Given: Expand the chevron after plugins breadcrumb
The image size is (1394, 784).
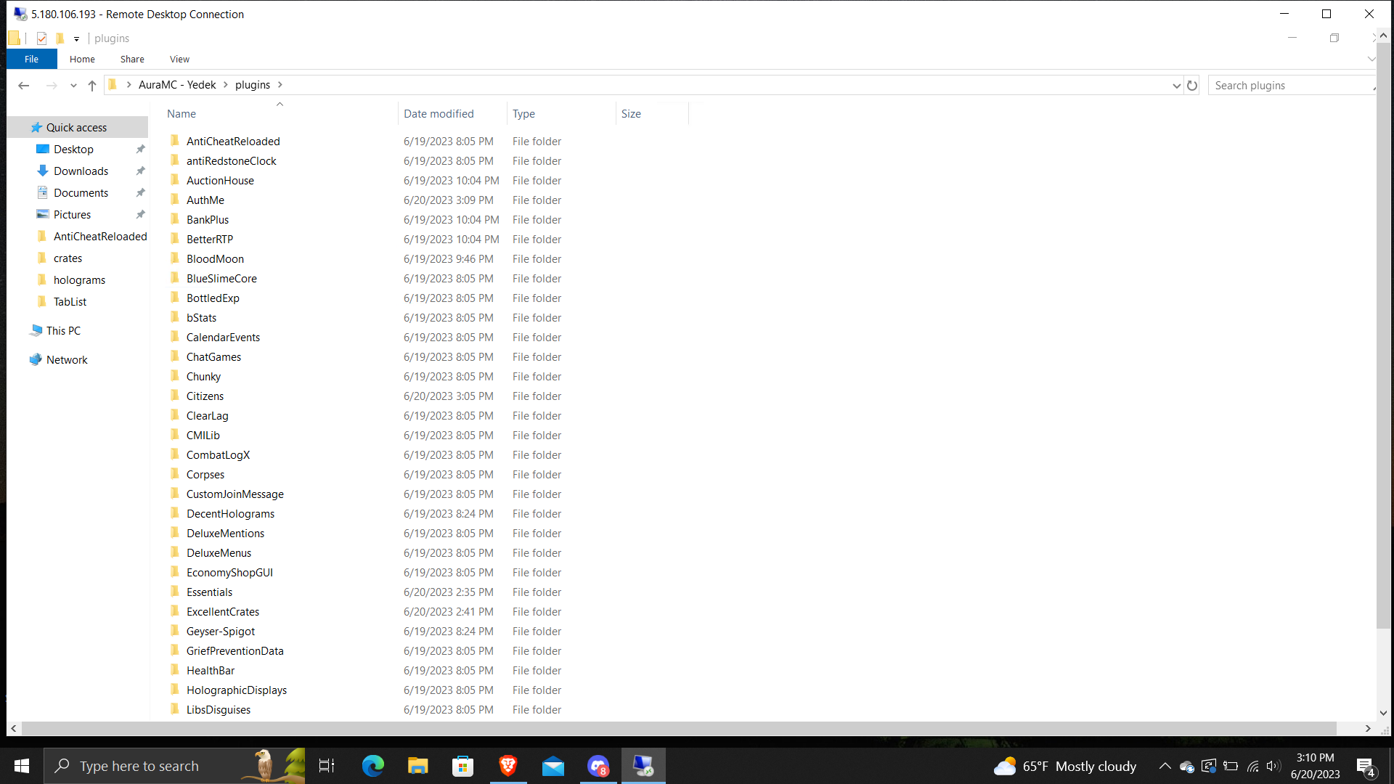Looking at the screenshot, I should [280, 85].
